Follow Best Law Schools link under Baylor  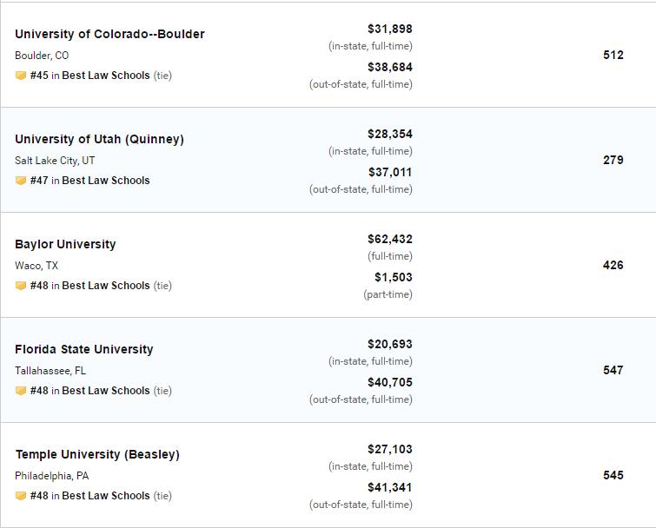point(106,286)
